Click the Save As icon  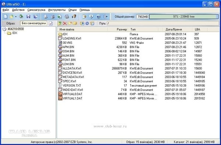coord(35,17)
